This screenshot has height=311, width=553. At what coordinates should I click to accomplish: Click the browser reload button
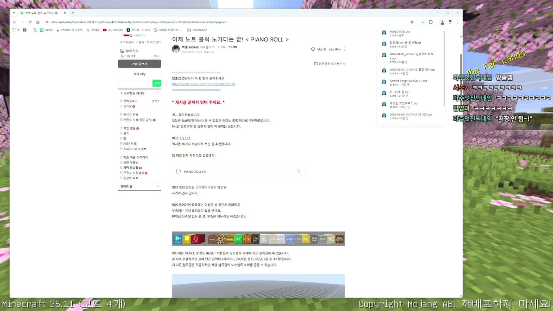30,22
